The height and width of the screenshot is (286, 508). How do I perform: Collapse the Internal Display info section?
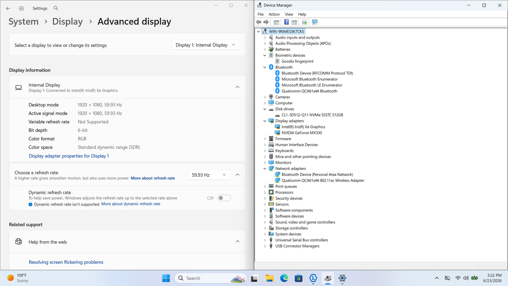(237, 87)
